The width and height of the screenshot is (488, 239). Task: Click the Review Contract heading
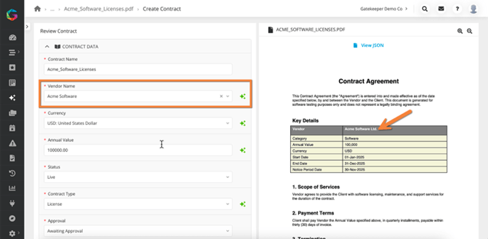[x=59, y=31]
